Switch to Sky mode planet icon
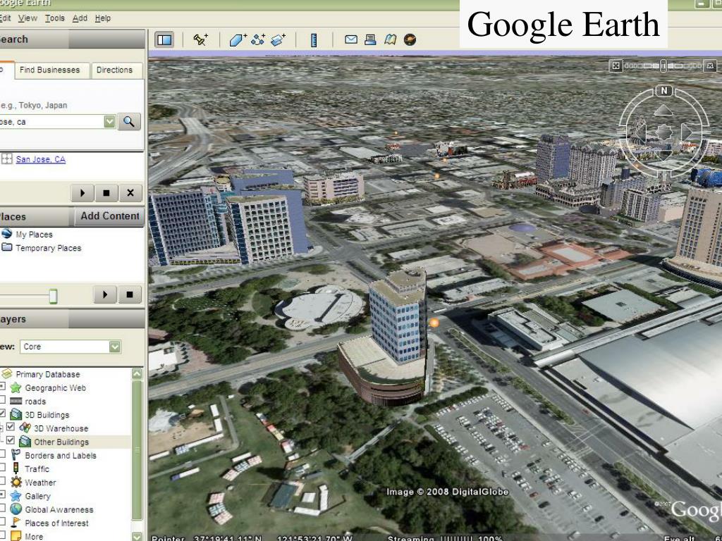 410,39
